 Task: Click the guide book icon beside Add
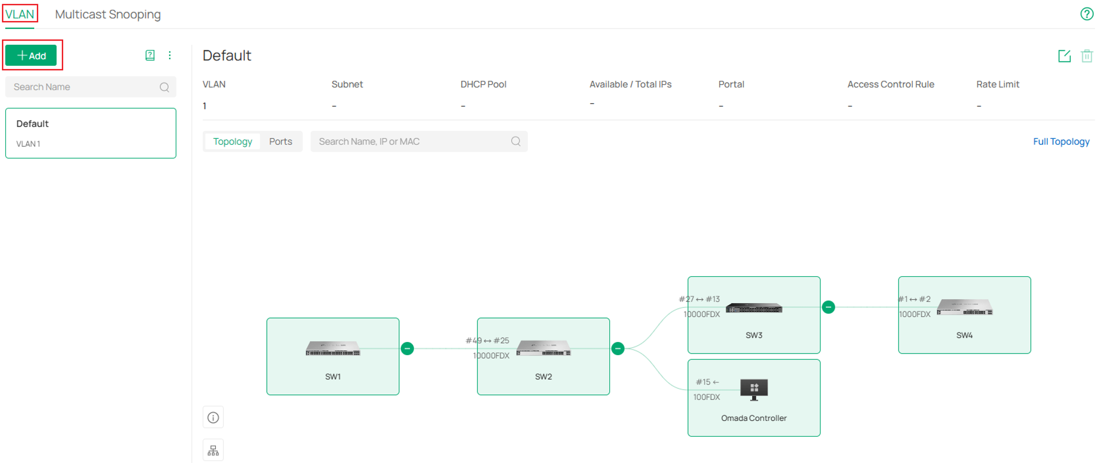150,55
